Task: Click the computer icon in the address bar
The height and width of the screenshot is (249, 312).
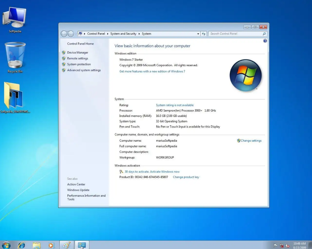Action: (80, 34)
